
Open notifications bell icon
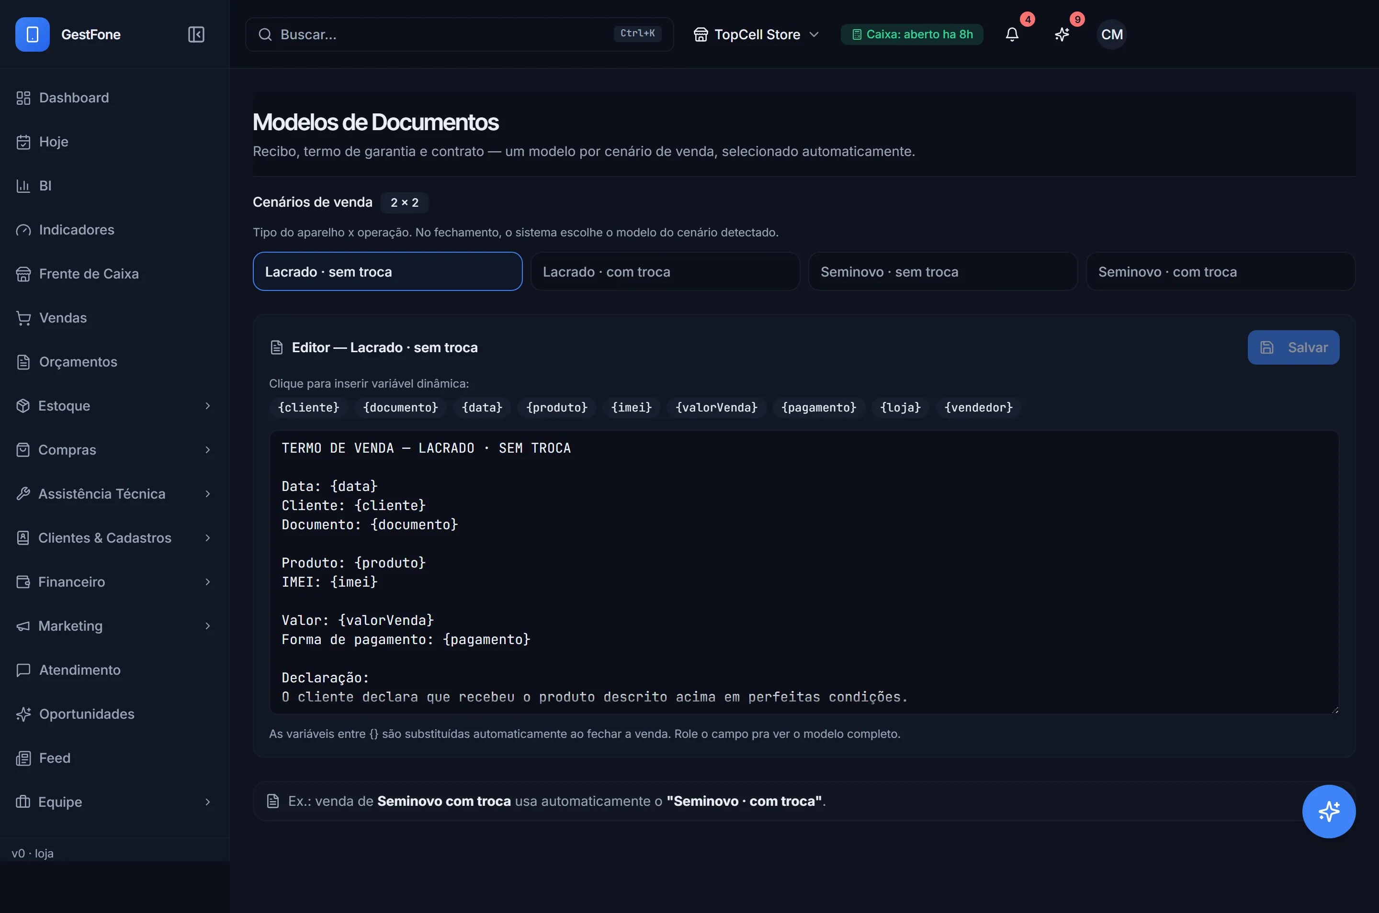[1012, 34]
